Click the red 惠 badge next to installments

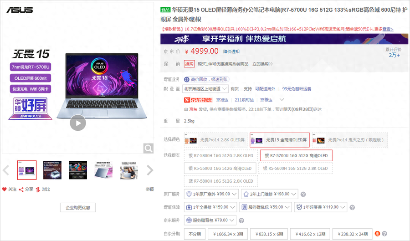(377, 234)
